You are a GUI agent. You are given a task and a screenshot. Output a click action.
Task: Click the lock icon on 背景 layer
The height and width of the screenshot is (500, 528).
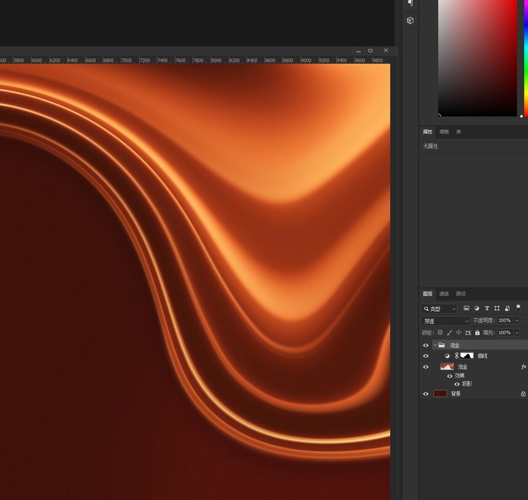(523, 394)
